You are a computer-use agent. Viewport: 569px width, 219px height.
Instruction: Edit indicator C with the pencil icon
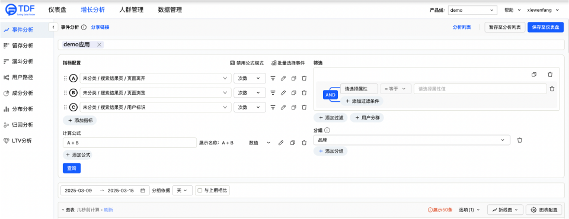283,107
